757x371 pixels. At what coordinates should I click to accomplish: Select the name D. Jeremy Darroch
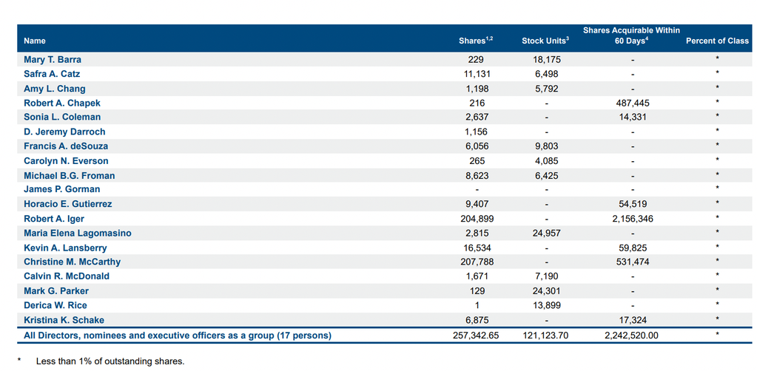64,132
